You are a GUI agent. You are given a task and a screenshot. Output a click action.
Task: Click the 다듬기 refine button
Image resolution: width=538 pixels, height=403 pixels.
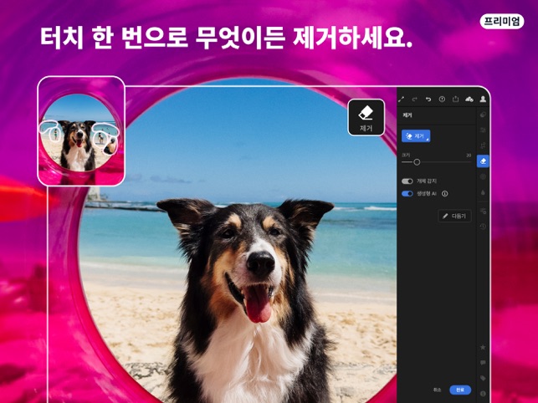point(454,216)
